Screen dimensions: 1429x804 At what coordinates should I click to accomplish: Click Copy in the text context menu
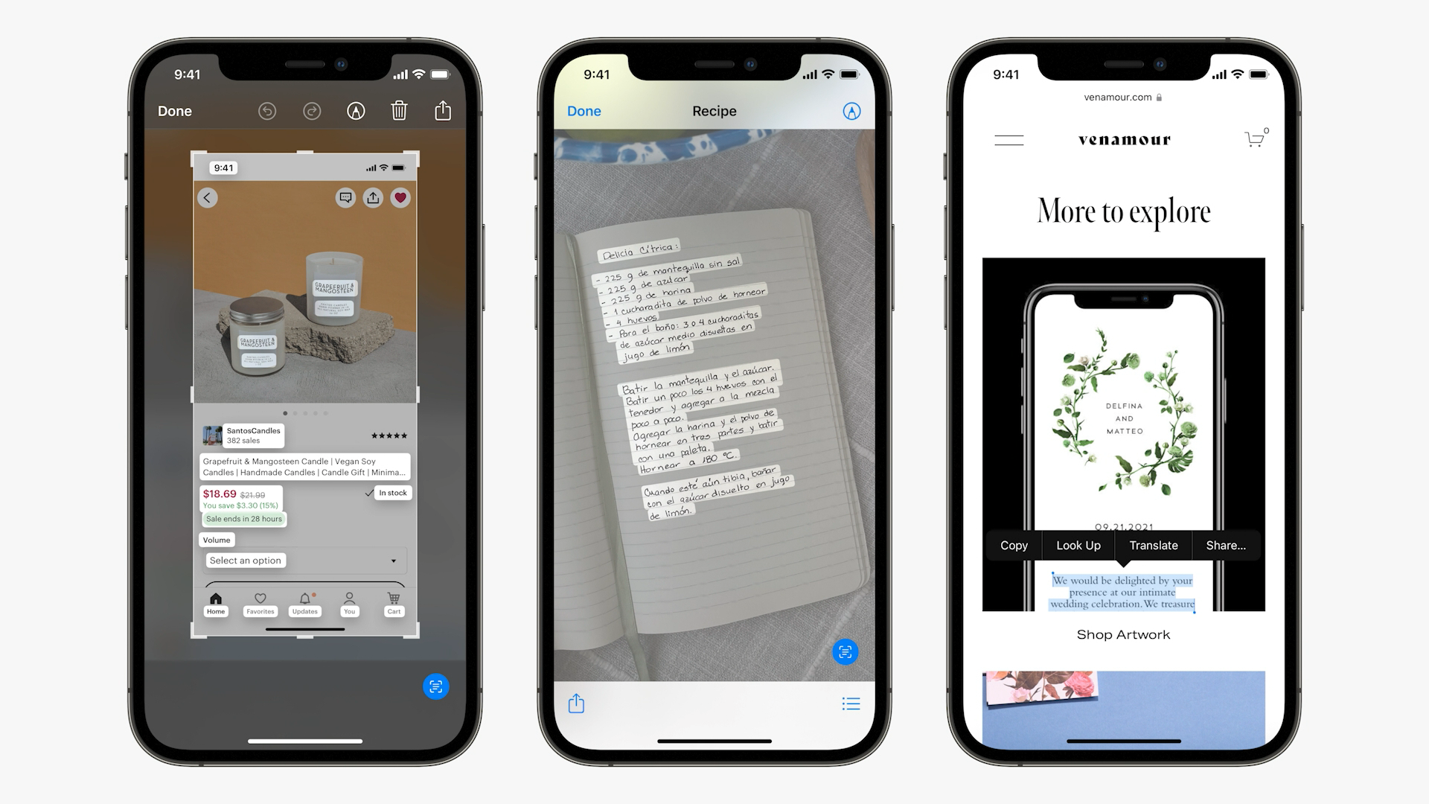click(1012, 545)
